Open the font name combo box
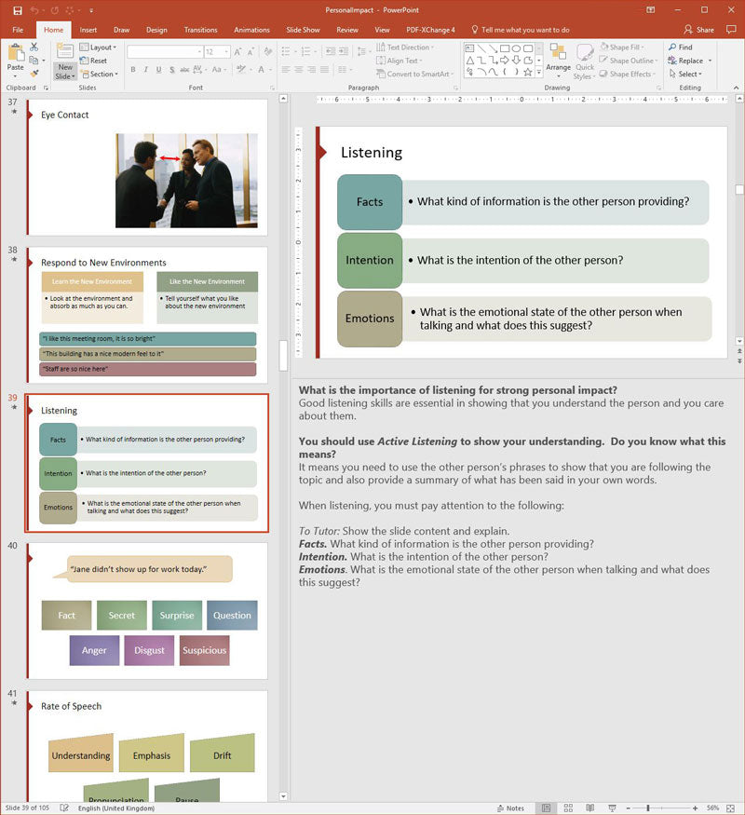This screenshot has width=745, height=815. (165, 52)
